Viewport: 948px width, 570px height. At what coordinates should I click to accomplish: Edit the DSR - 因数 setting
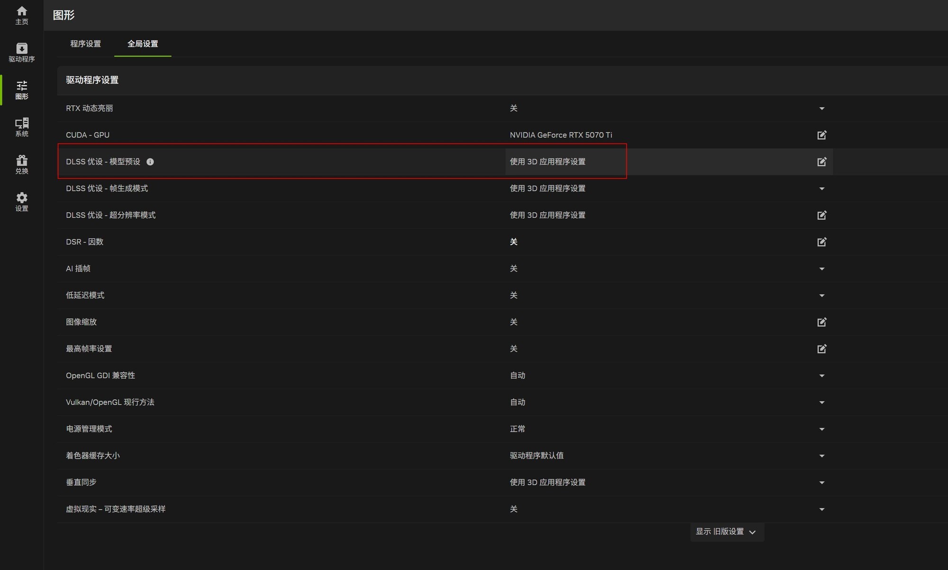pos(822,242)
